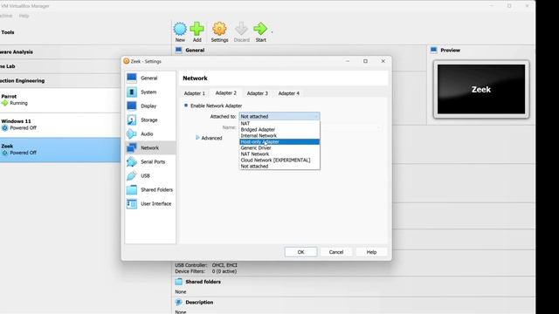Open Display settings category

pos(150,106)
